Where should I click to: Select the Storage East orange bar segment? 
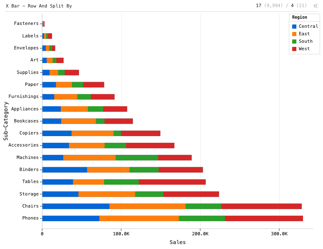107,194
